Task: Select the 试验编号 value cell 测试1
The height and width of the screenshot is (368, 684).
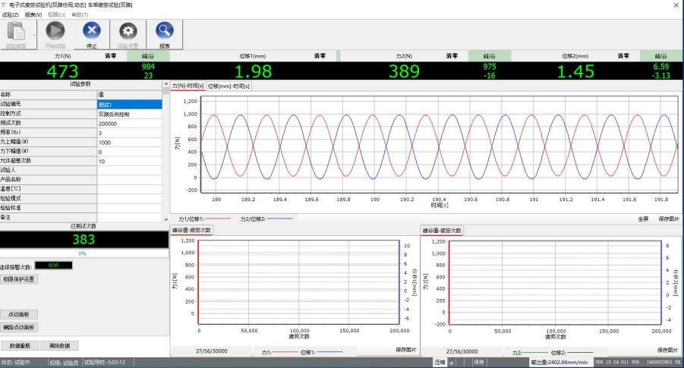Action: click(x=130, y=104)
